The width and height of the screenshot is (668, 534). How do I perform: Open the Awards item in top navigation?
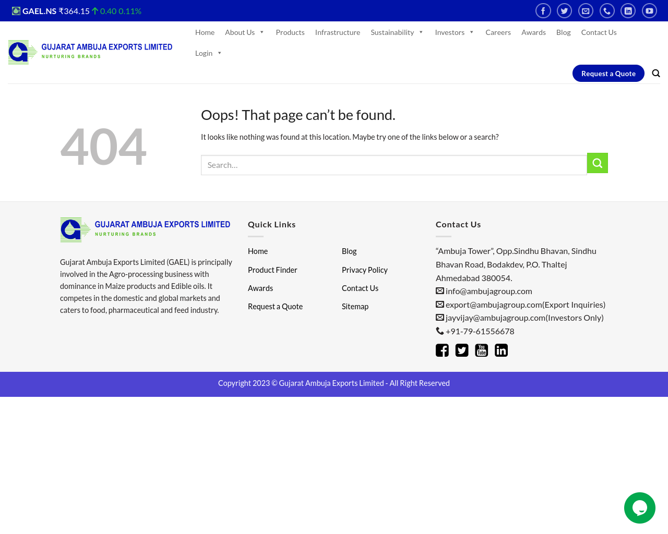tap(533, 32)
